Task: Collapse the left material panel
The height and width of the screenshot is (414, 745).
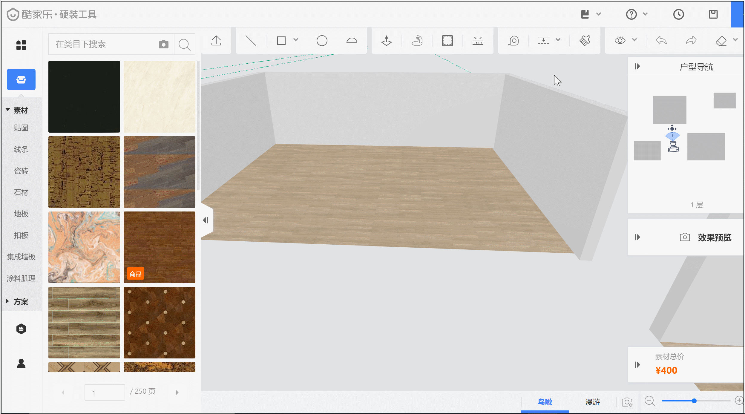Action: [206, 220]
